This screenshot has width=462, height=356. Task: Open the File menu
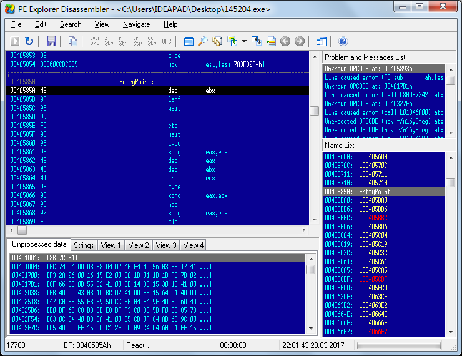click(16, 24)
